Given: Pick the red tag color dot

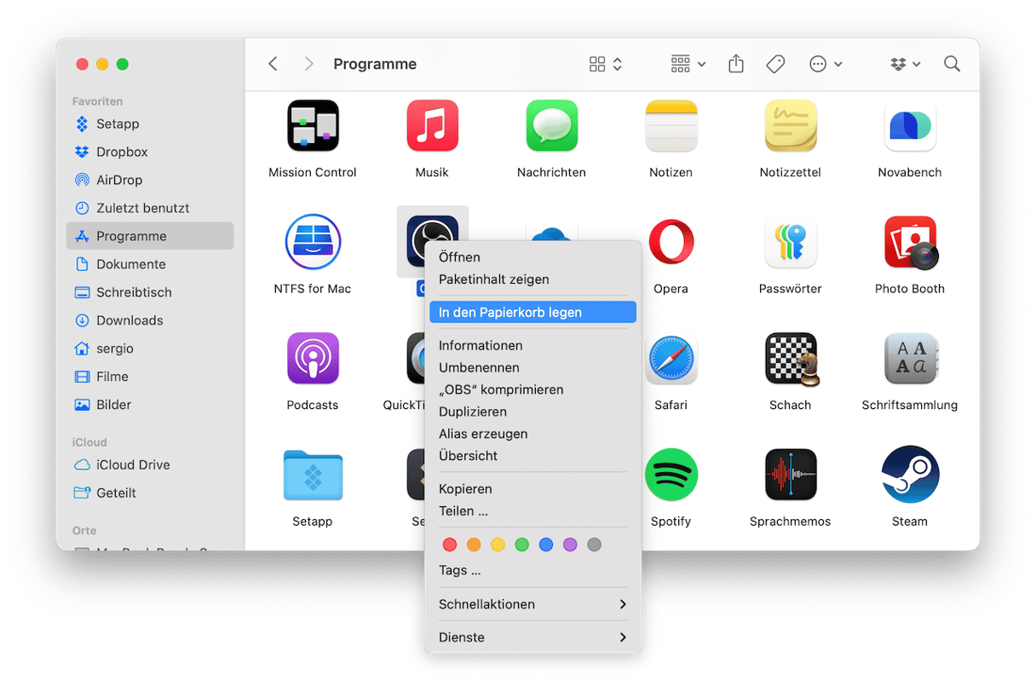Looking at the screenshot, I should (450, 545).
